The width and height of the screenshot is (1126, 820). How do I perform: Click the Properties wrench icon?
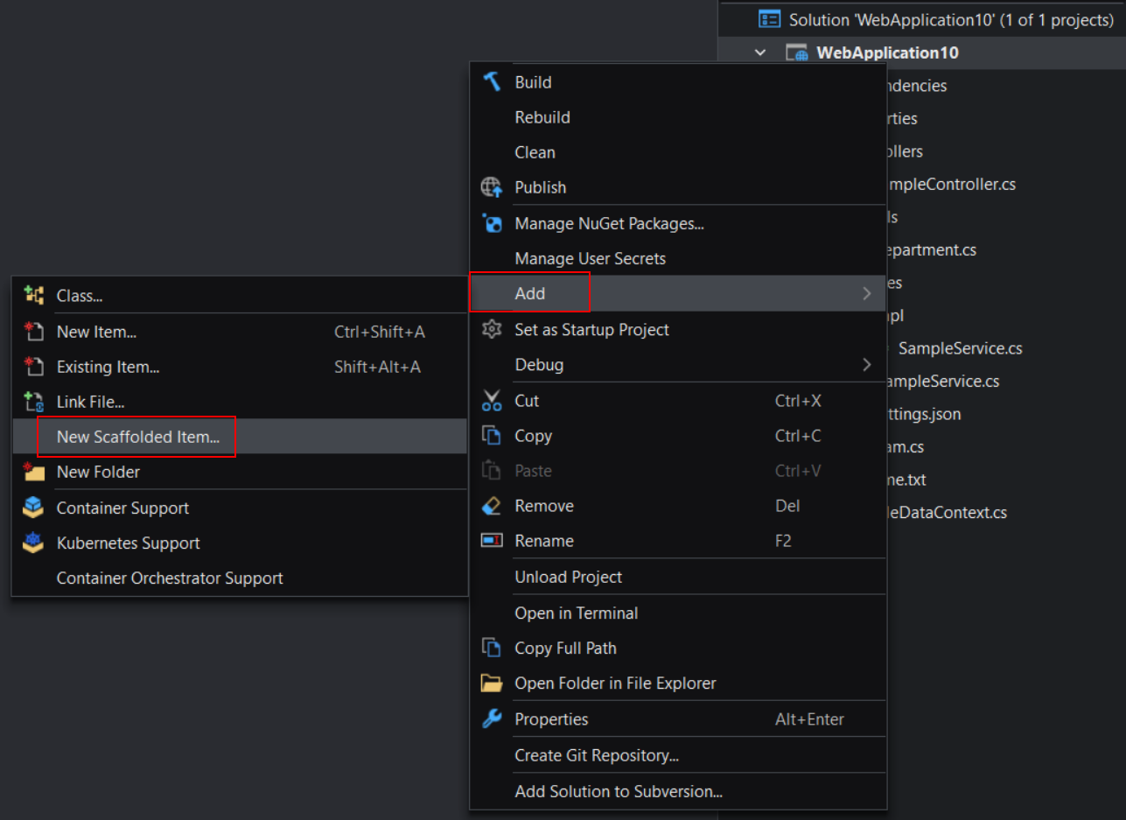(492, 719)
